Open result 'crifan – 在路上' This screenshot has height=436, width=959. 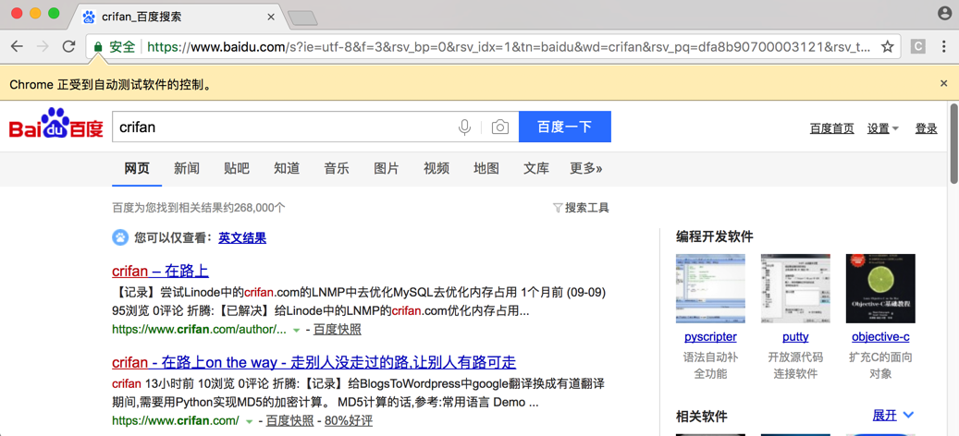(160, 272)
